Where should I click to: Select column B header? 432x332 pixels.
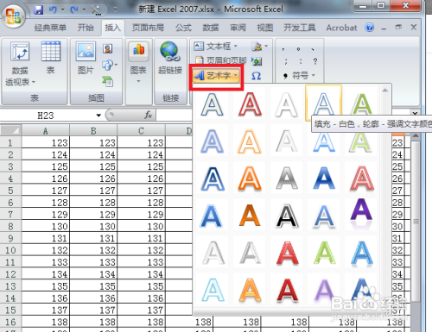93,131
